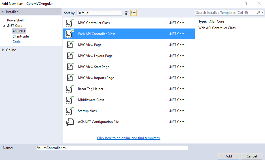Click .NET Core label in Startup class row
Image resolution: width=265 pixels, height=160 pixels.
[177, 111]
